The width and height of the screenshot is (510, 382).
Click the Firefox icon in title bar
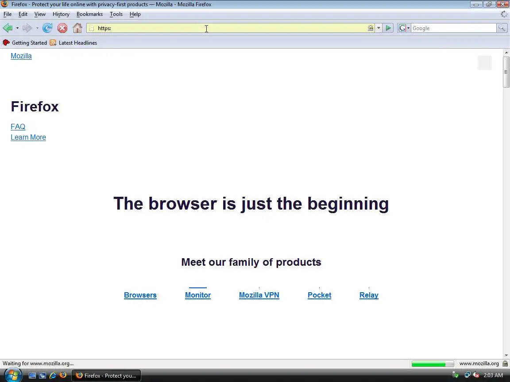pos(4,4)
